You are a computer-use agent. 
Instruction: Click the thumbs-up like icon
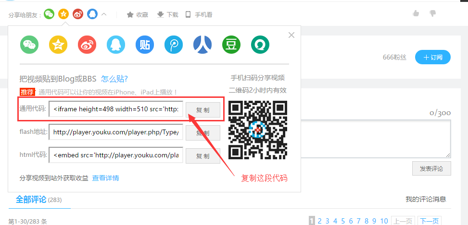[x=416, y=13]
